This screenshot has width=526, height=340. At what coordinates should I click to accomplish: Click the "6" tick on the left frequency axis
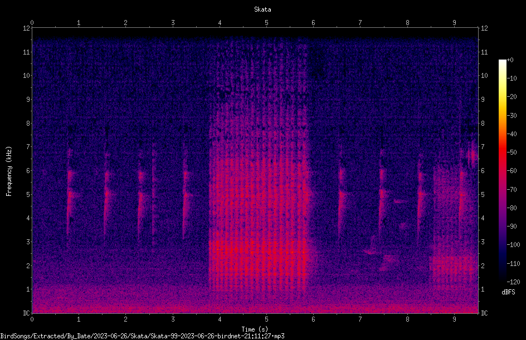point(28,171)
